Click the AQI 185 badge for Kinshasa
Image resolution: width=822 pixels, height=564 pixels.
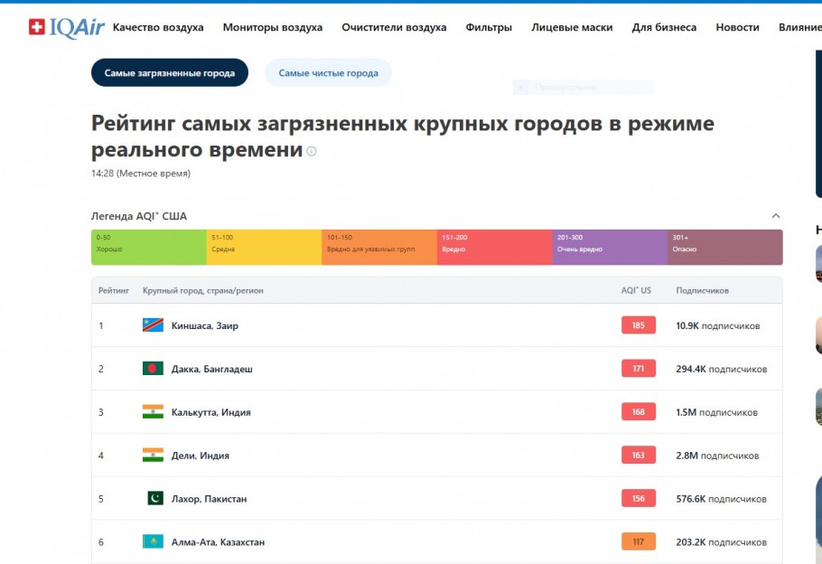pos(638,325)
